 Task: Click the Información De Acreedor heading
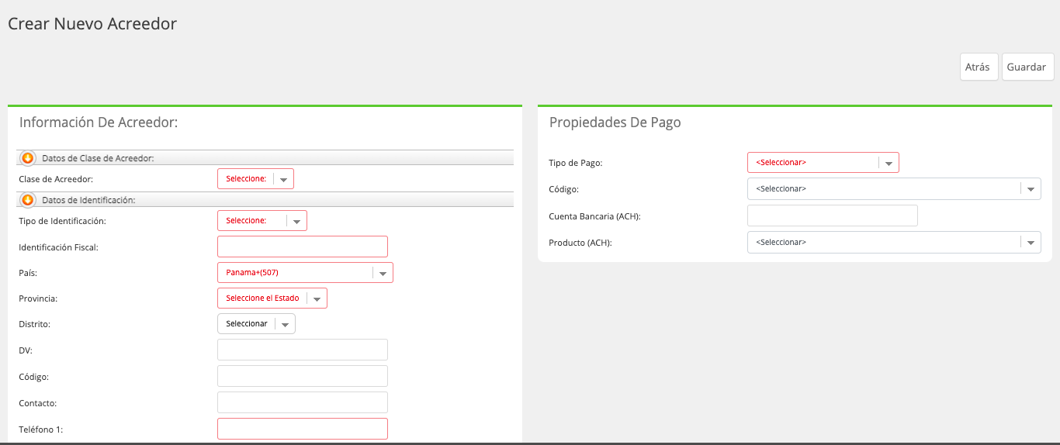(99, 122)
